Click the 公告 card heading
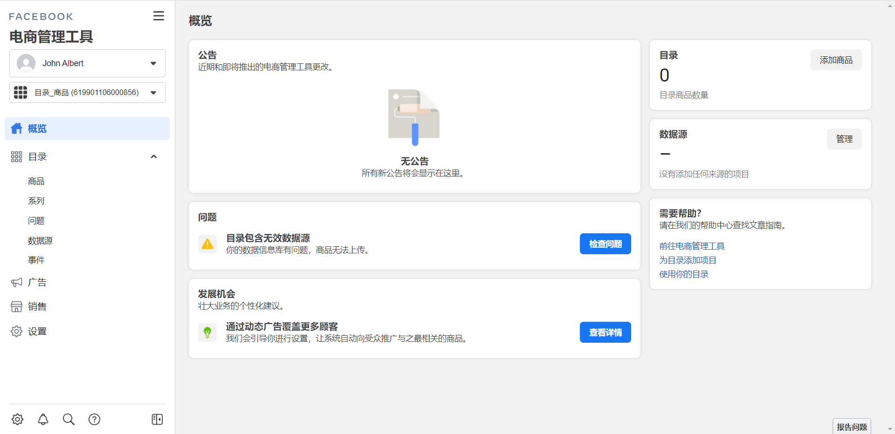 point(207,55)
